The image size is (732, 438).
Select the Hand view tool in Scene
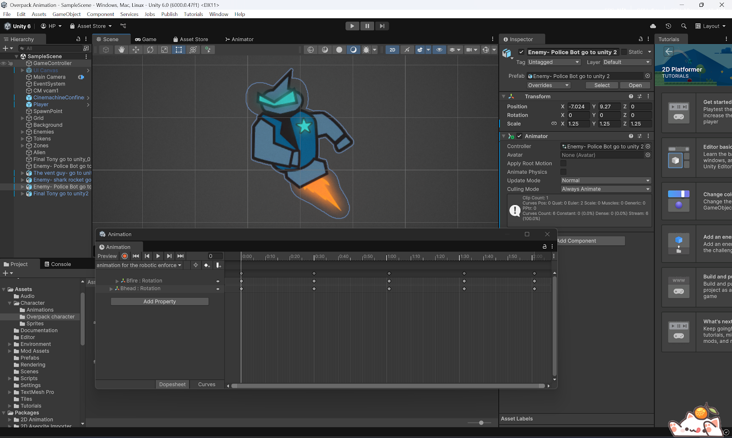coord(121,50)
